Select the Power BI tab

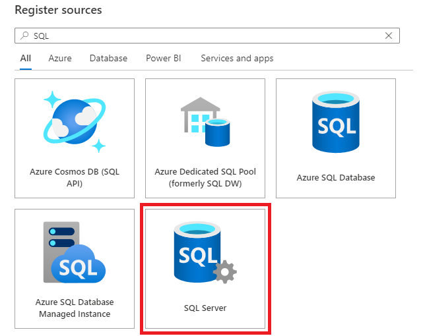[164, 58]
